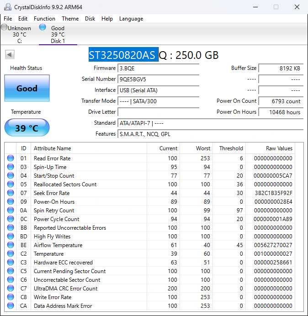Click the Good health status button
This screenshot has width=308, height=316.
pyautogui.click(x=27, y=88)
